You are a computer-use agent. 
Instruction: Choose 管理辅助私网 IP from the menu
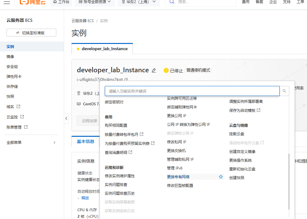(x=180, y=159)
